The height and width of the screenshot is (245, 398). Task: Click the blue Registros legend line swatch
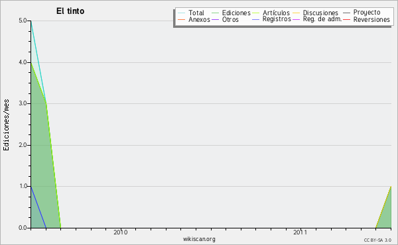point(255,19)
